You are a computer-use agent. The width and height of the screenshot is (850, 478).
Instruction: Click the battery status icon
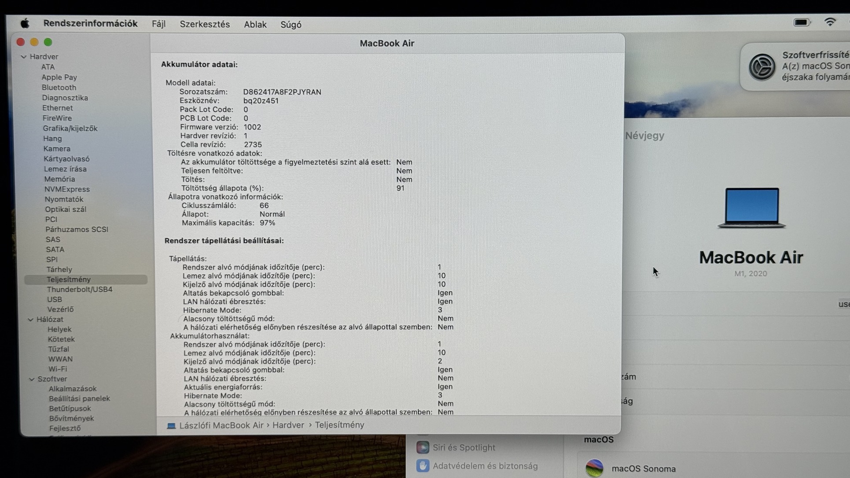(x=801, y=22)
